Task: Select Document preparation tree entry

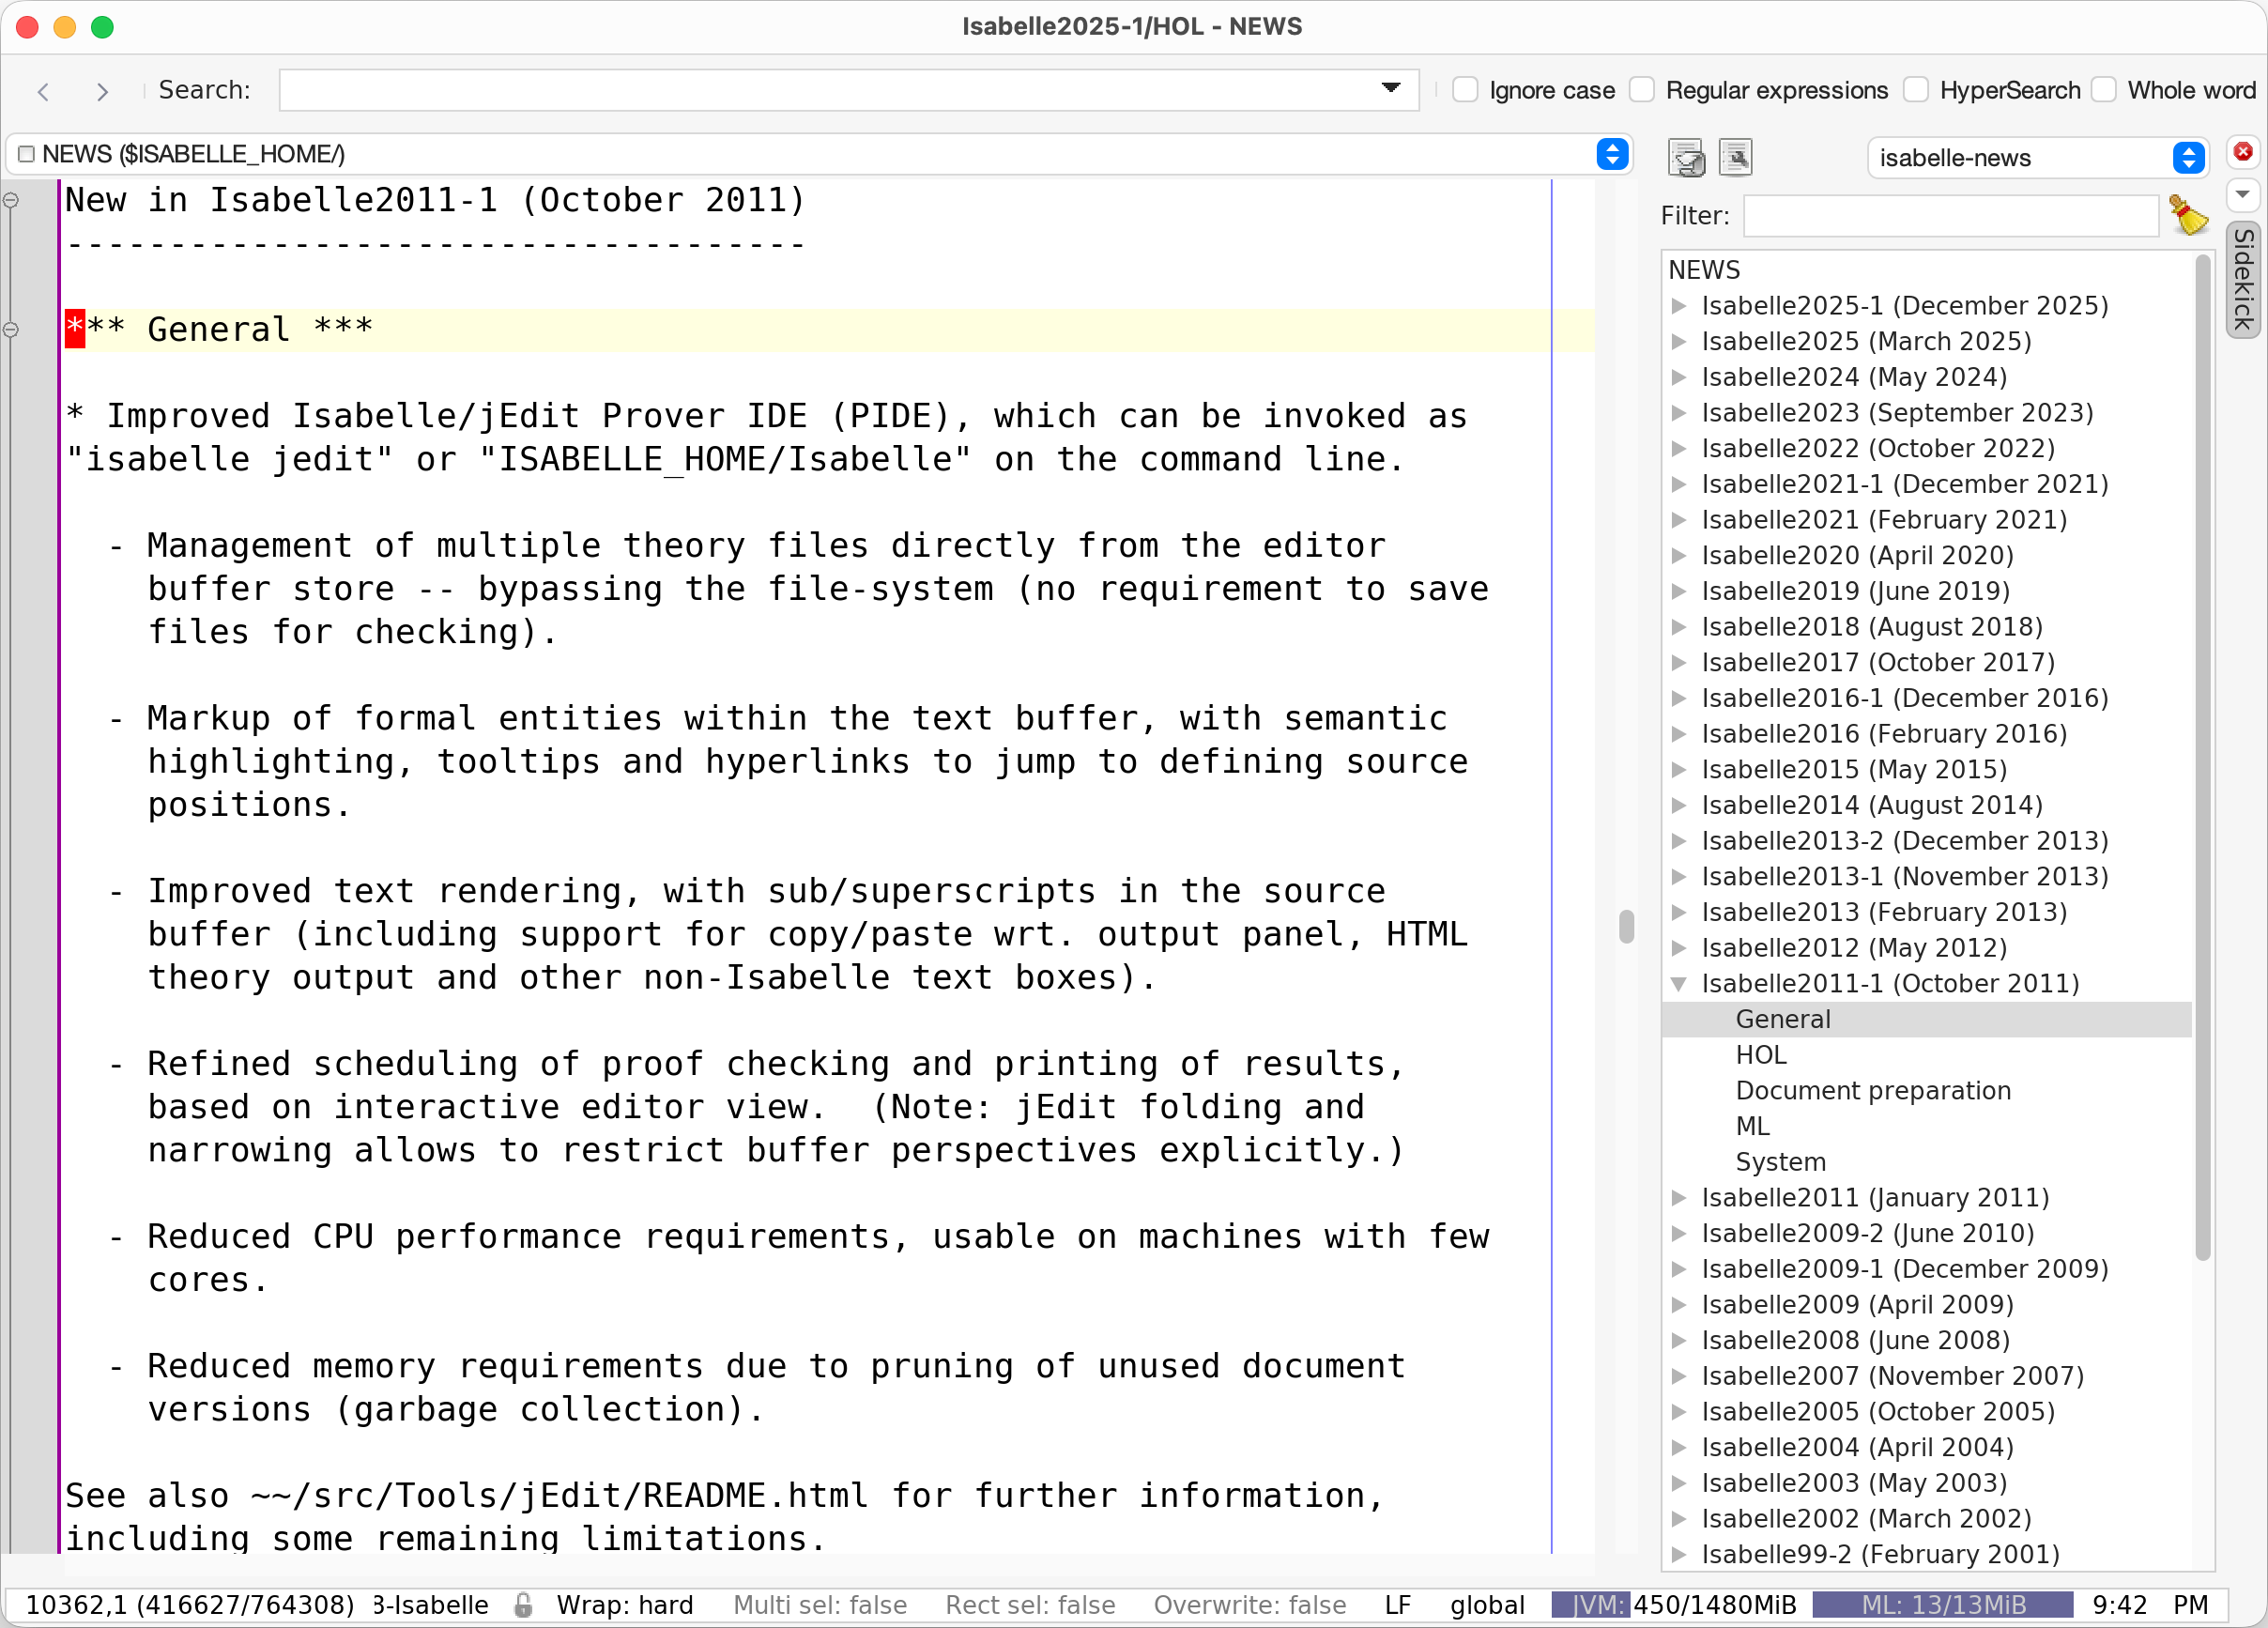Action: (1872, 1091)
